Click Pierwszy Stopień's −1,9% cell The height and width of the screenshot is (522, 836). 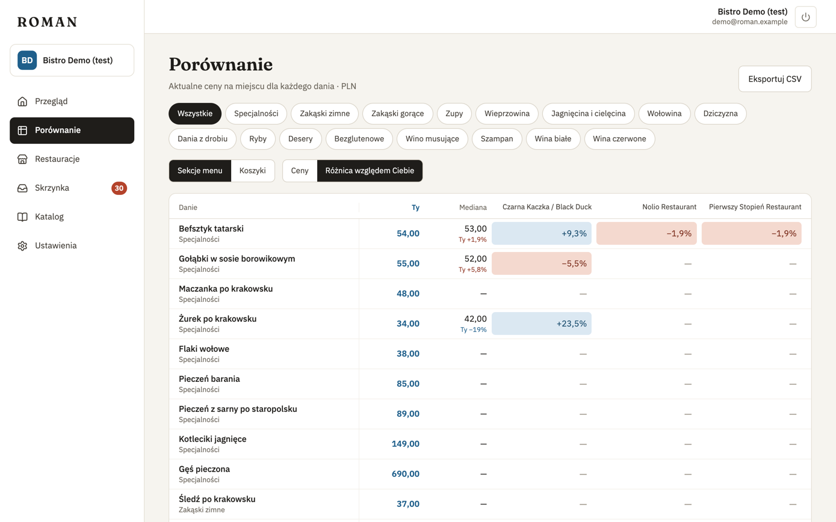point(752,233)
